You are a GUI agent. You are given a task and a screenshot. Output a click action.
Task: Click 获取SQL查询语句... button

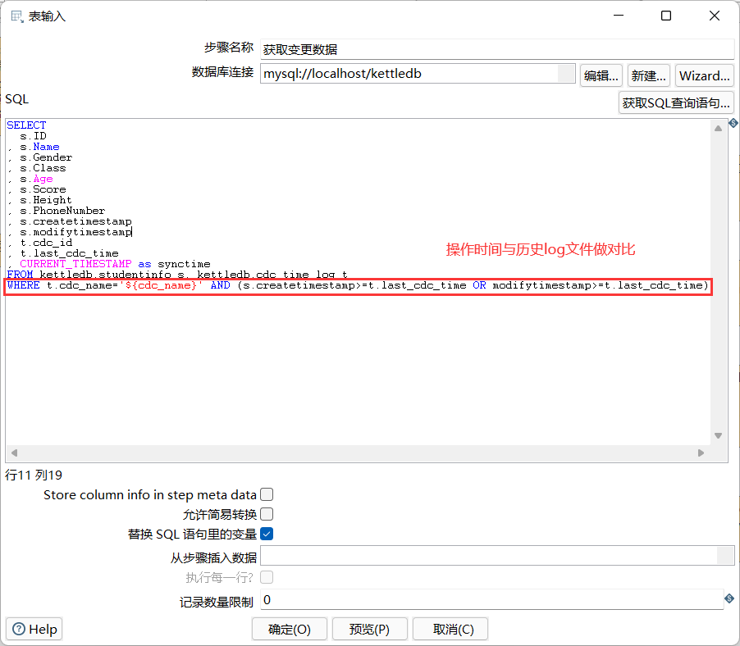676,102
